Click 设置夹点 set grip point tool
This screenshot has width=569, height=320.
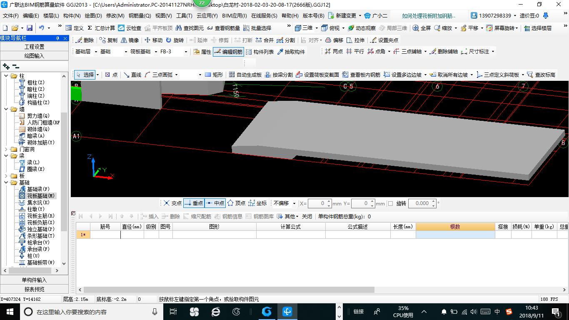click(x=384, y=40)
